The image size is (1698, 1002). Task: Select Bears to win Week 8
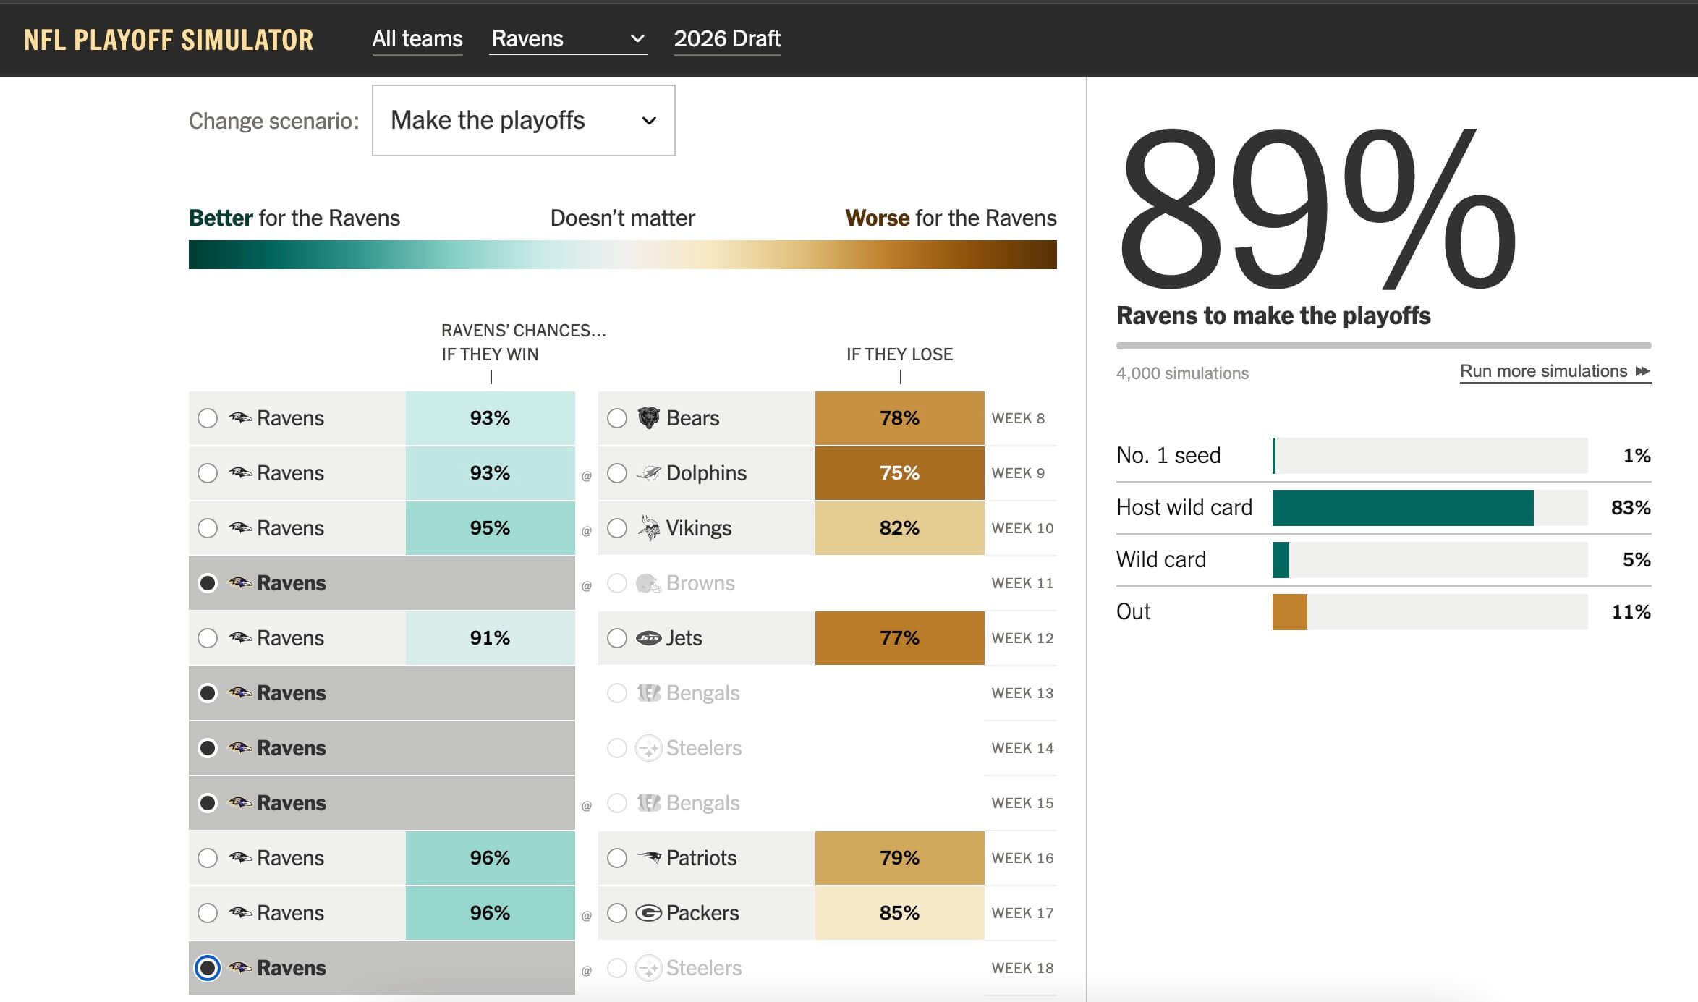(616, 418)
